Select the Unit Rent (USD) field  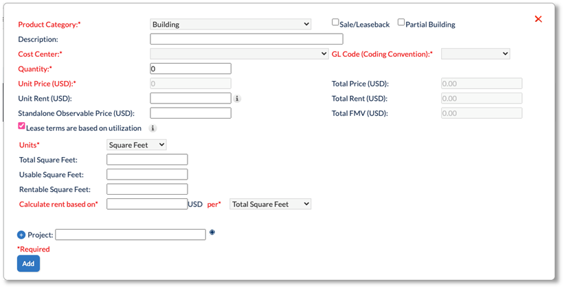[x=191, y=98]
